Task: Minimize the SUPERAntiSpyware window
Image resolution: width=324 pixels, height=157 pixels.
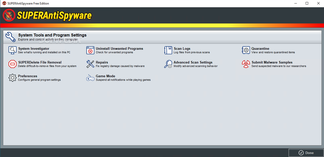Action: 295,3
